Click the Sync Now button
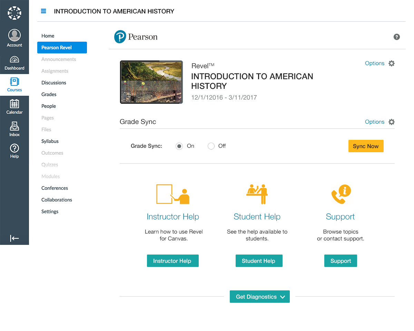414x331 pixels. (x=366, y=146)
